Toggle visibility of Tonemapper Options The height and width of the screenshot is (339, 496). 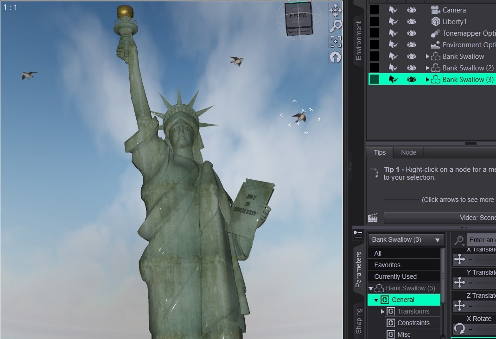point(412,33)
